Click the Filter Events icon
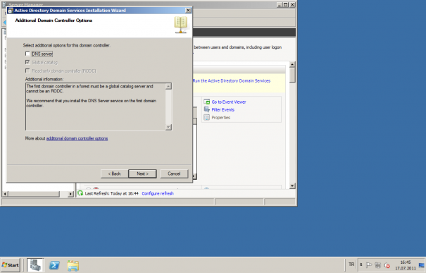 coord(207,109)
